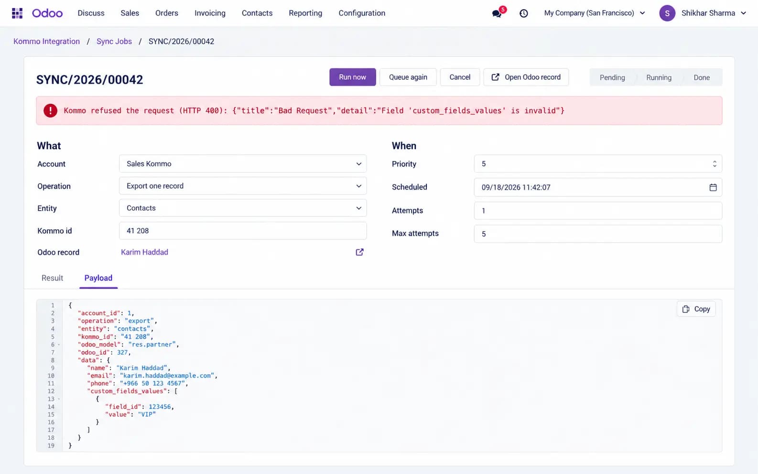Image resolution: width=758 pixels, height=474 pixels.
Task: Collapse code fold on line 13
Action: [59, 399]
